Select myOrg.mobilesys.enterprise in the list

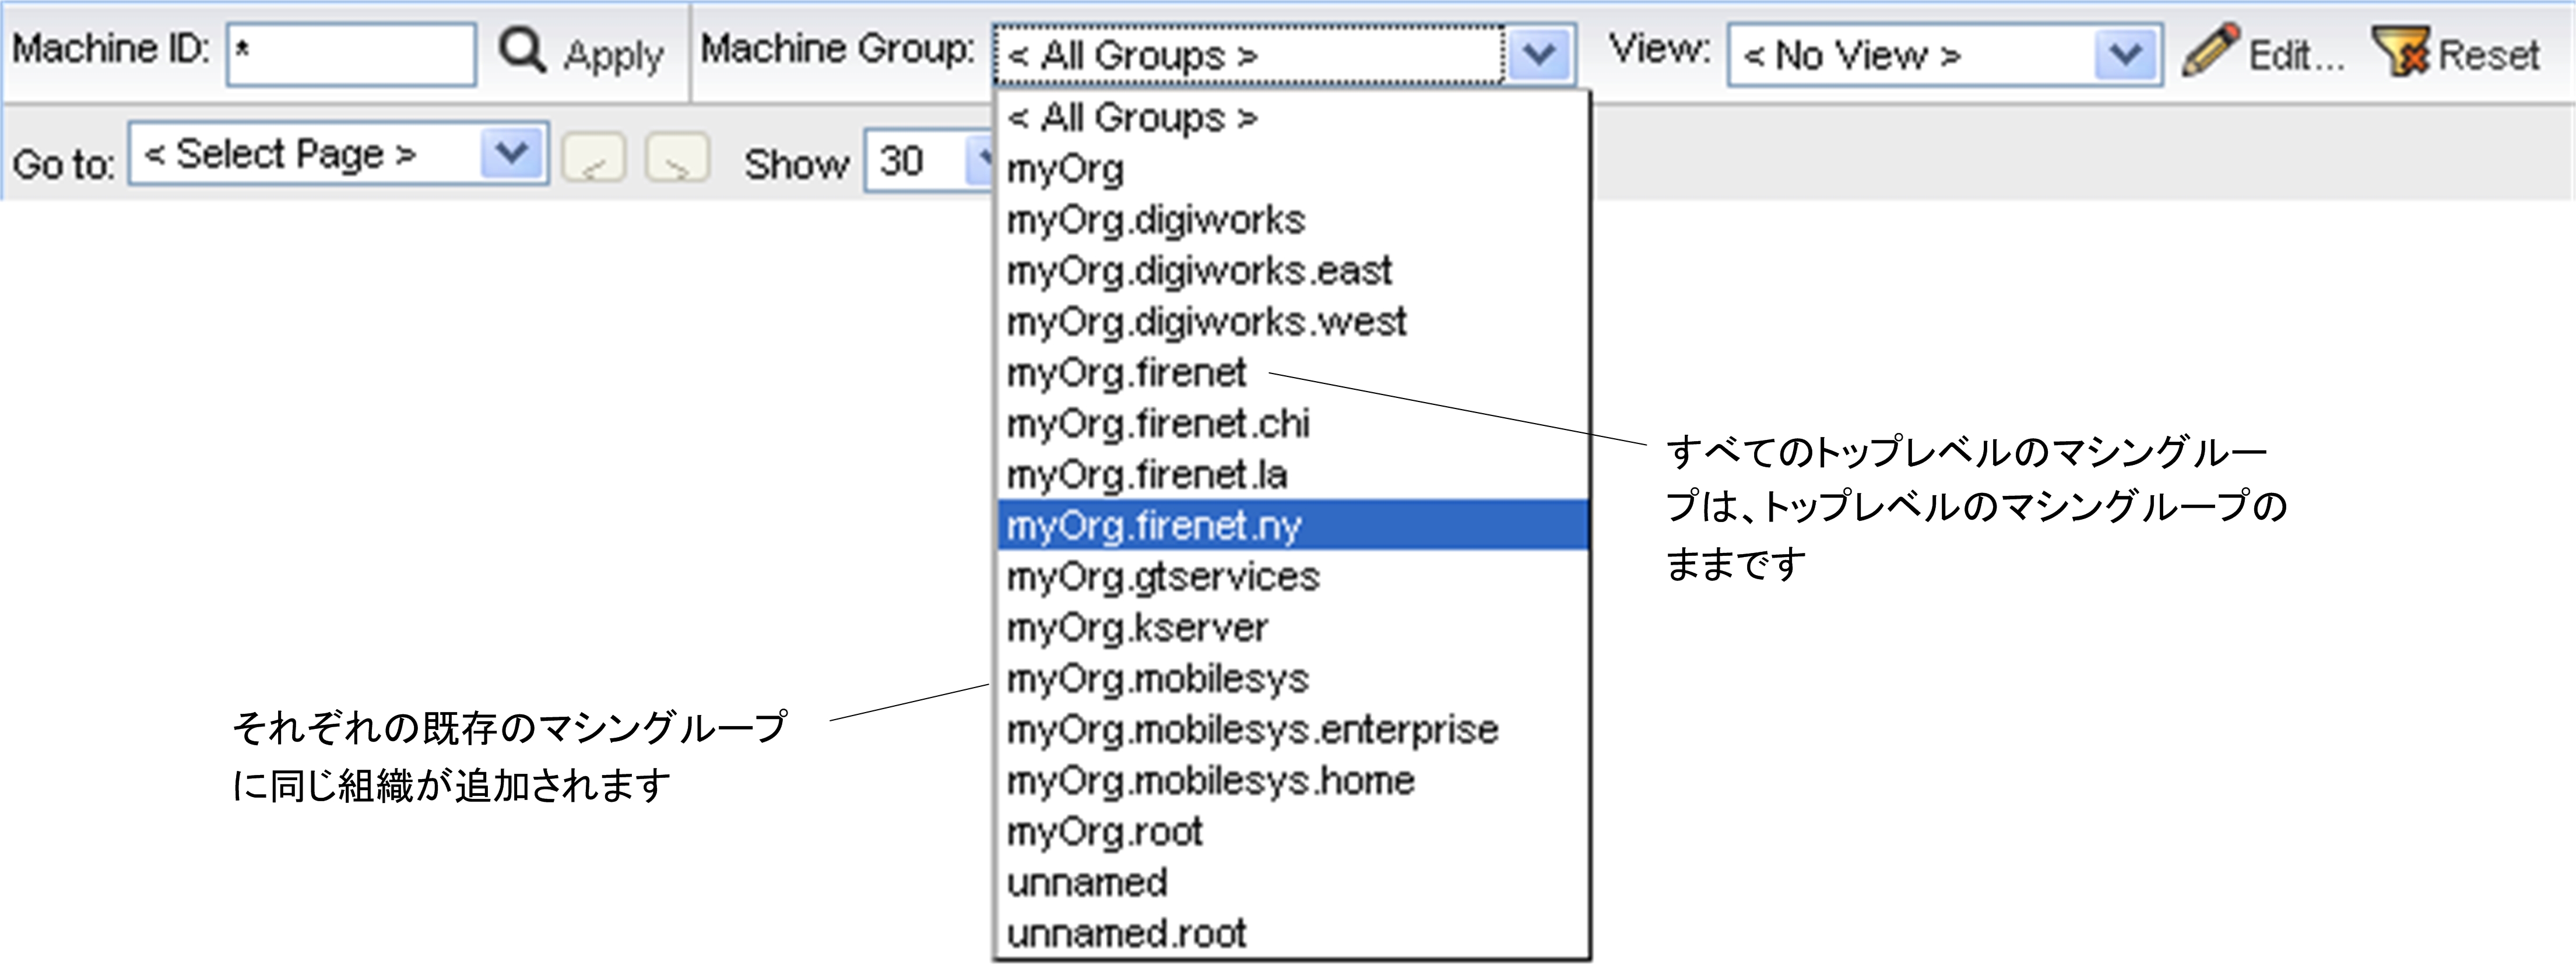(1292, 730)
